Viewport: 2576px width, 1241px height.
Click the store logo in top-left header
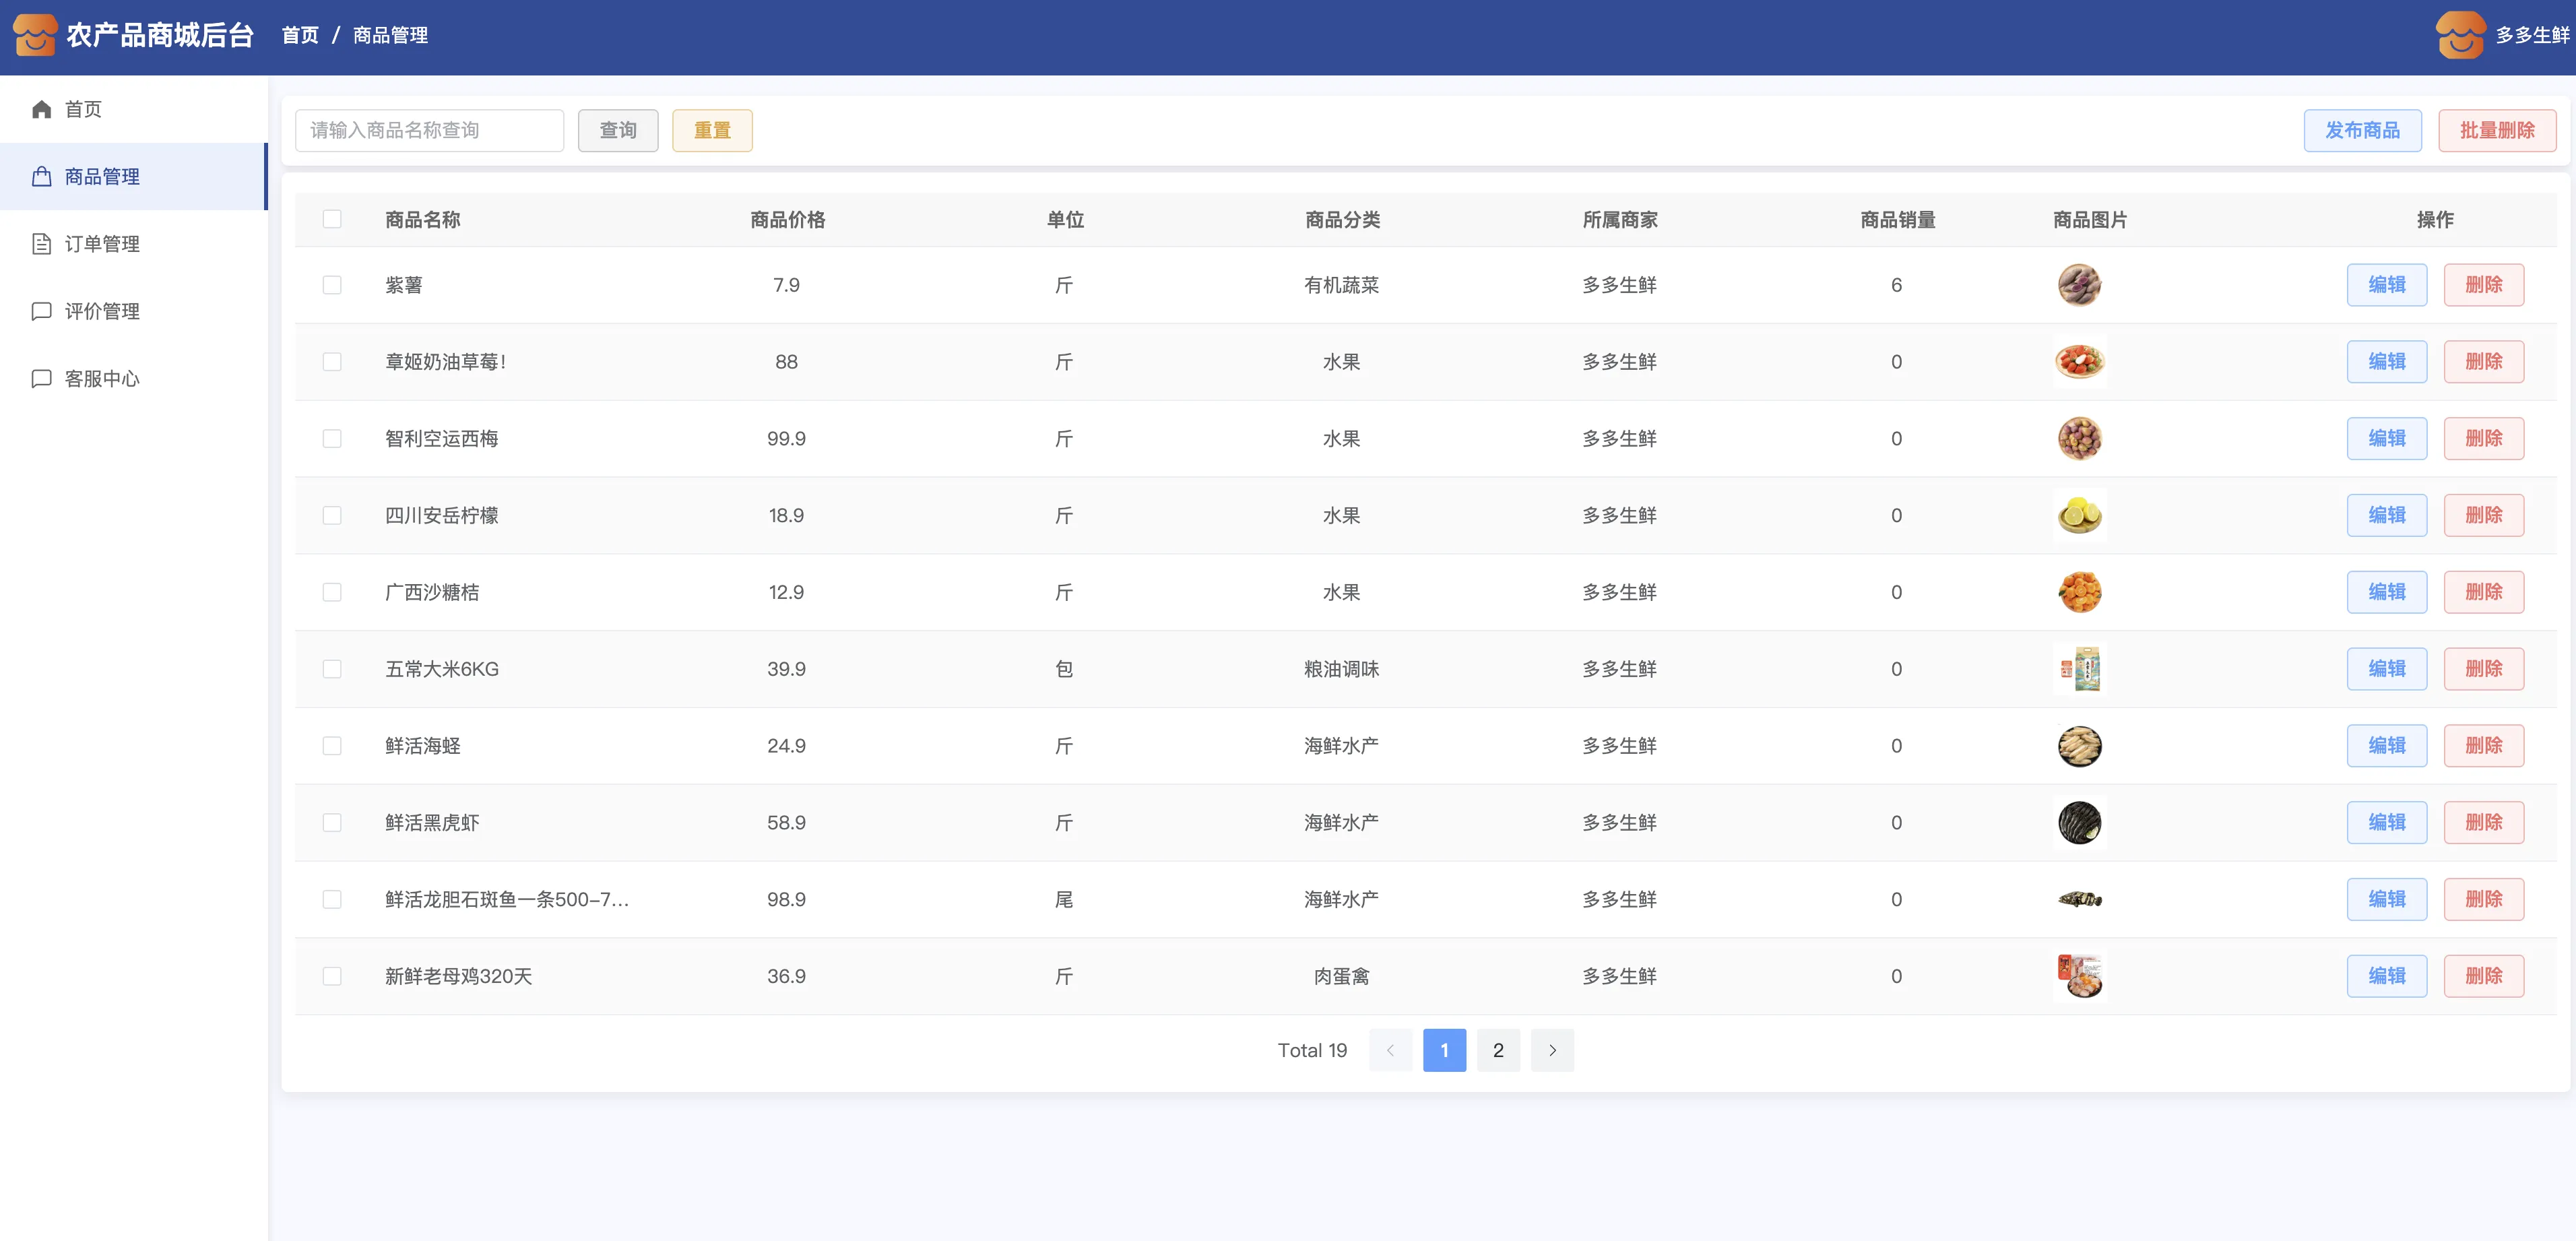[34, 35]
